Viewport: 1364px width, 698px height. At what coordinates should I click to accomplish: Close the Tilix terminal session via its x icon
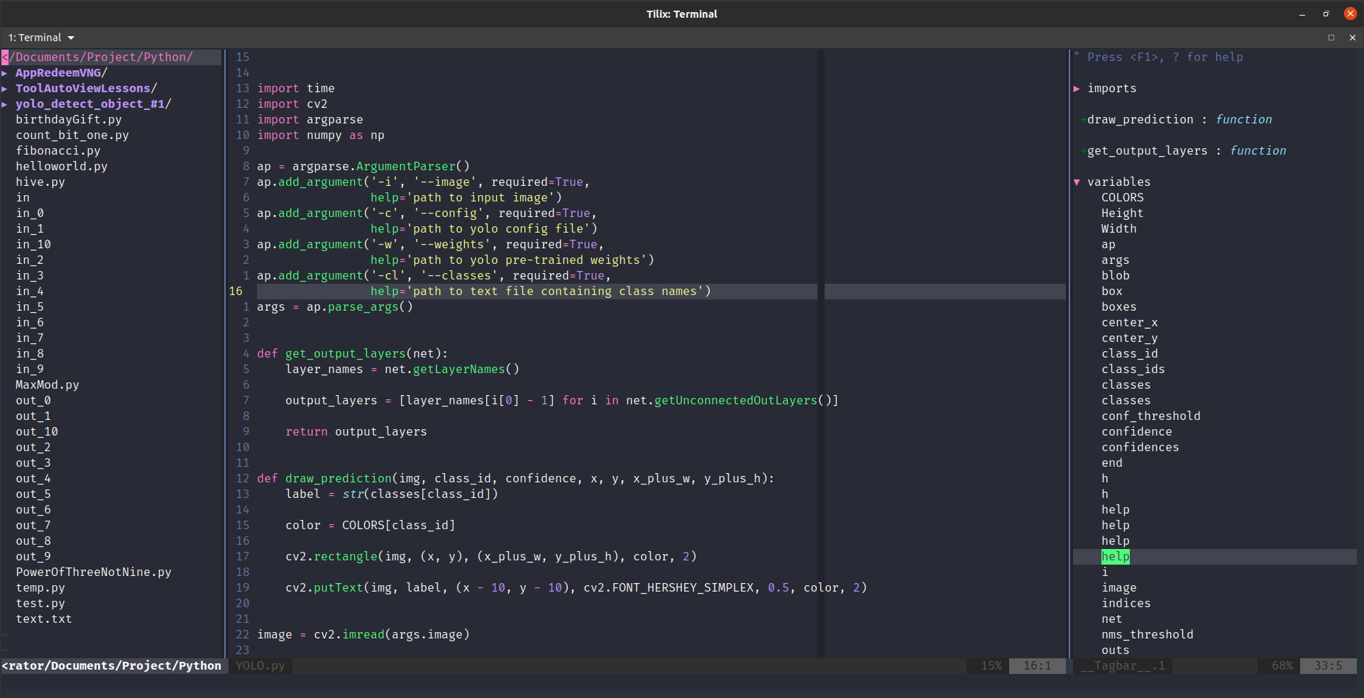point(1354,38)
